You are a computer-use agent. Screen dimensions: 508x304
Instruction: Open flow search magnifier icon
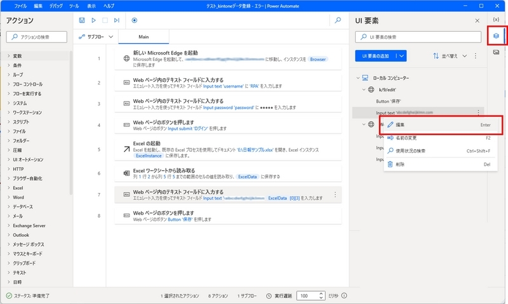338,20
